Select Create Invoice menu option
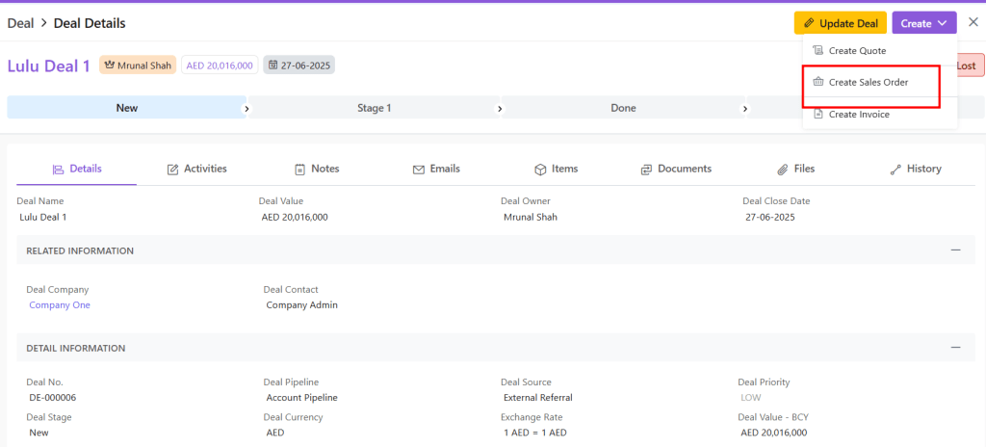The width and height of the screenshot is (986, 447). point(859,115)
